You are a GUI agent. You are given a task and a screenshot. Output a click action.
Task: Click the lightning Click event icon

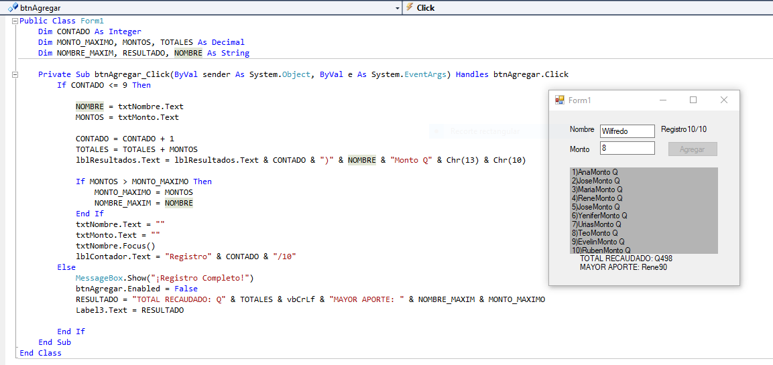pyautogui.click(x=409, y=7)
